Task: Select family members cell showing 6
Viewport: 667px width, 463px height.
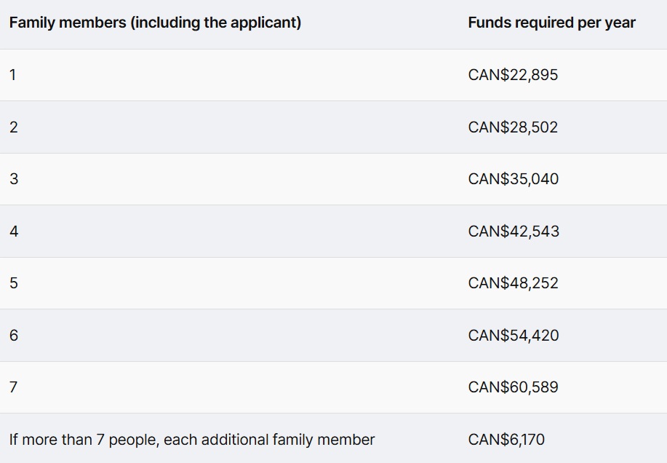Action: [x=14, y=336]
